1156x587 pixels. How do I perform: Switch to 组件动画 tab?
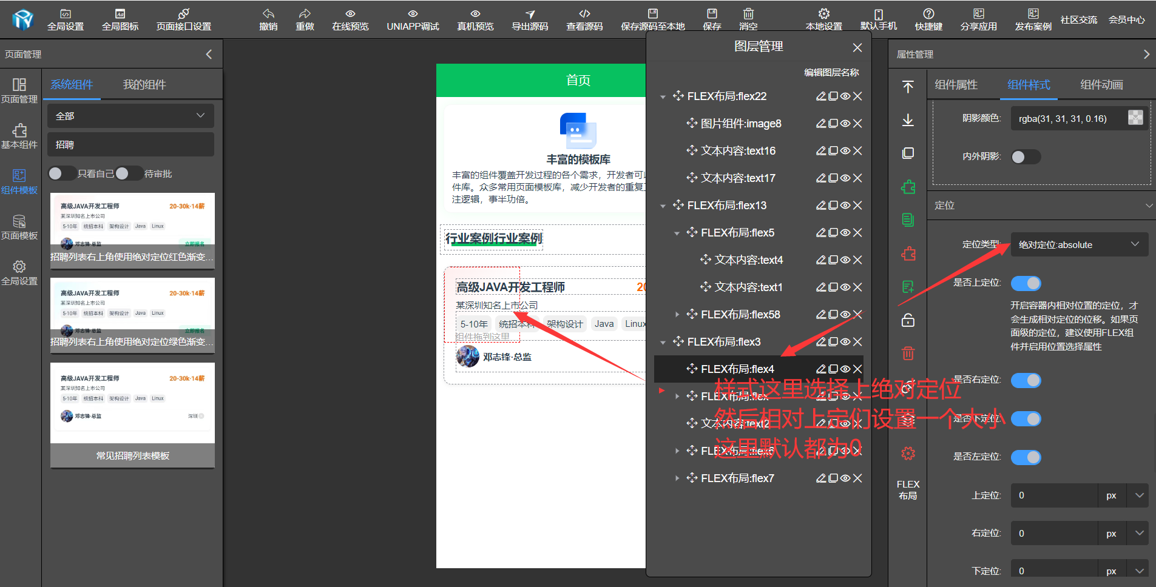[x=1101, y=84]
